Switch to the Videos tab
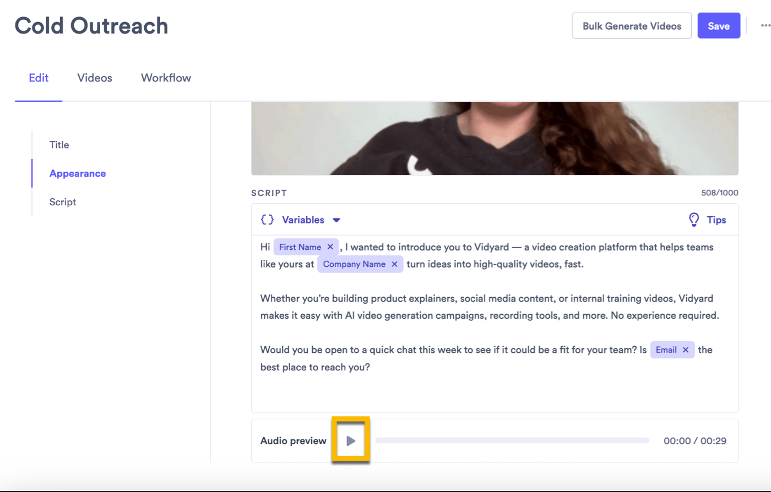The width and height of the screenshot is (771, 492). [x=94, y=78]
